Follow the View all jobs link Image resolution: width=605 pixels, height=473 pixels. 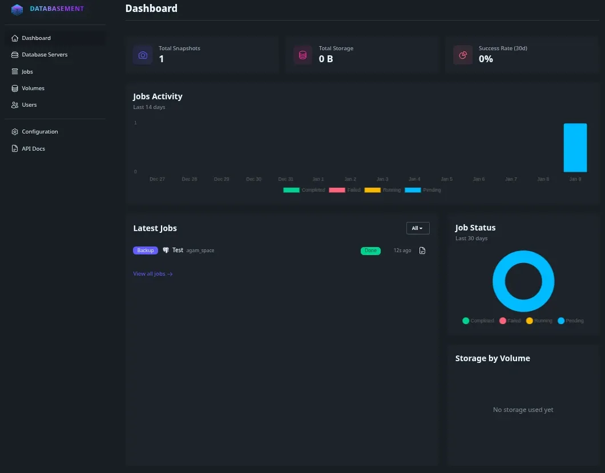coord(152,274)
